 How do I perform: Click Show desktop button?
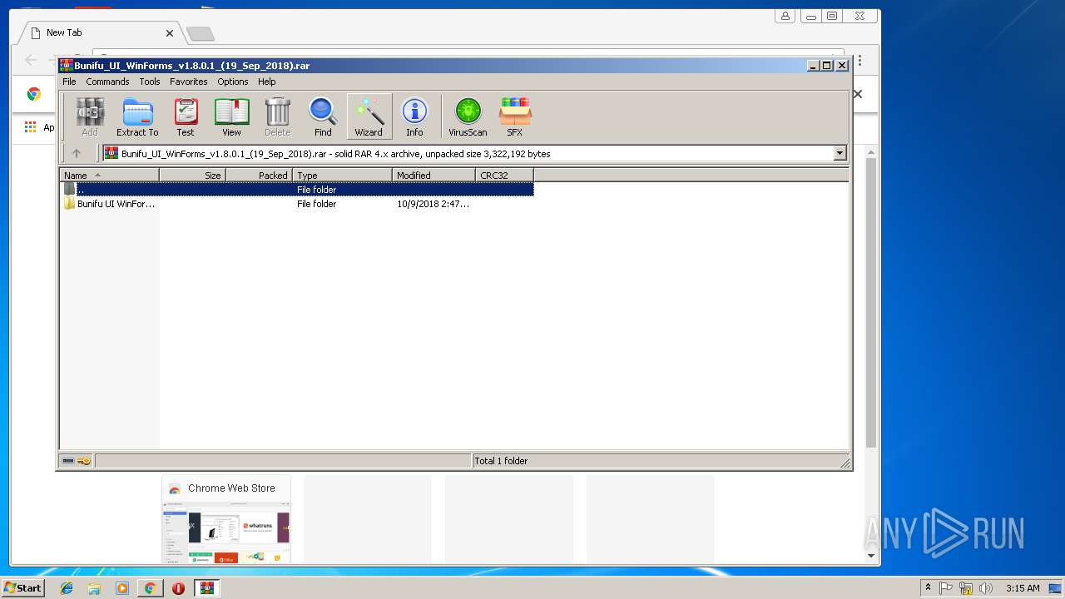1056,588
